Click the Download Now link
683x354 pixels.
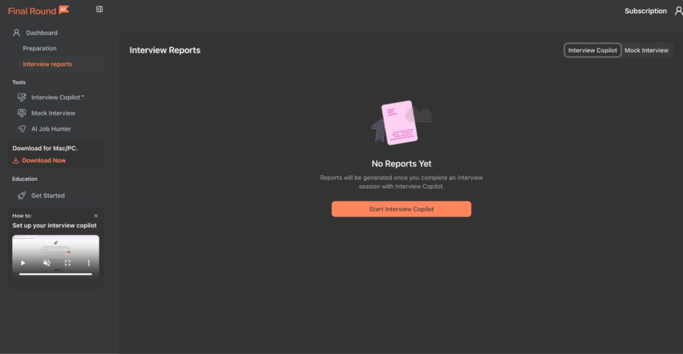(x=44, y=160)
